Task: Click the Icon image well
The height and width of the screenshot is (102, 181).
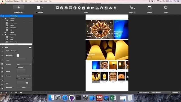Action: (x=21, y=83)
